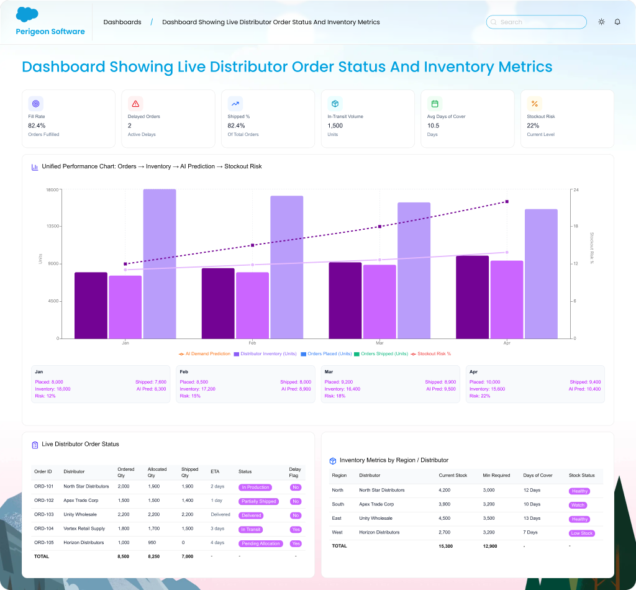Screen dimensions: 636x590
Task: Click the Perigeon Software cloud logo
Action: (27, 14)
